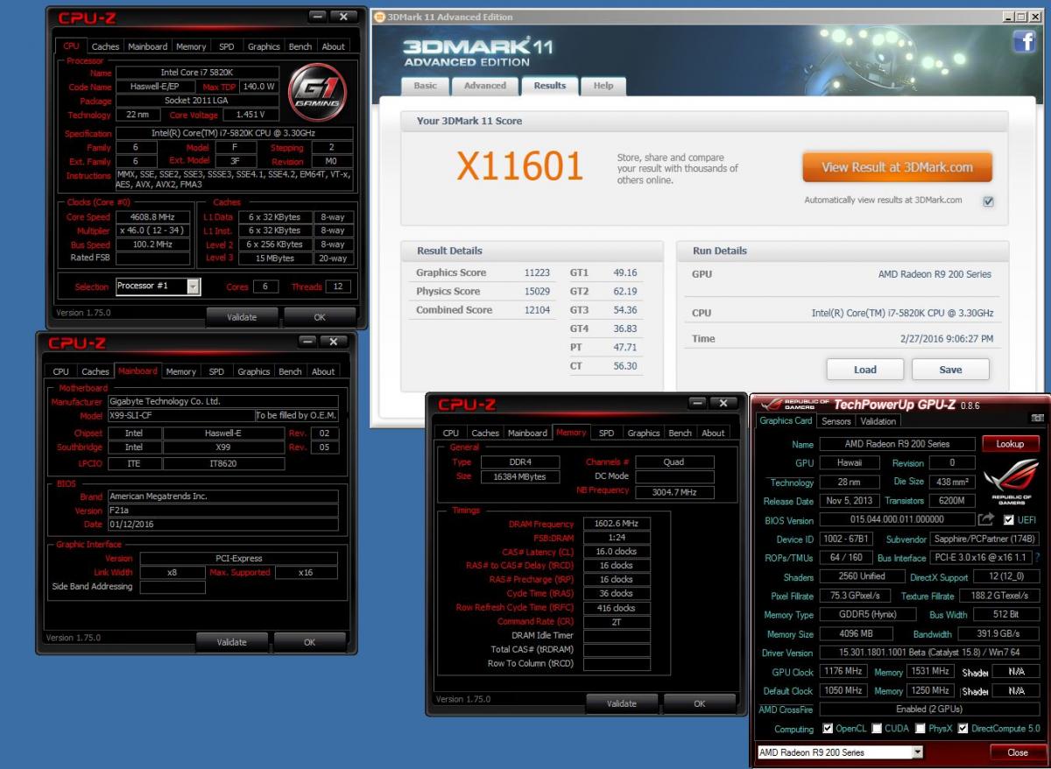Switch to the Basic tab in 3DMark 11
This screenshot has height=769, width=1051.
pyautogui.click(x=425, y=86)
